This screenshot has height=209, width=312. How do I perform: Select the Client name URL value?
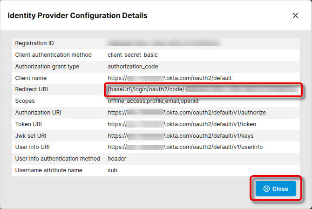(x=170, y=78)
